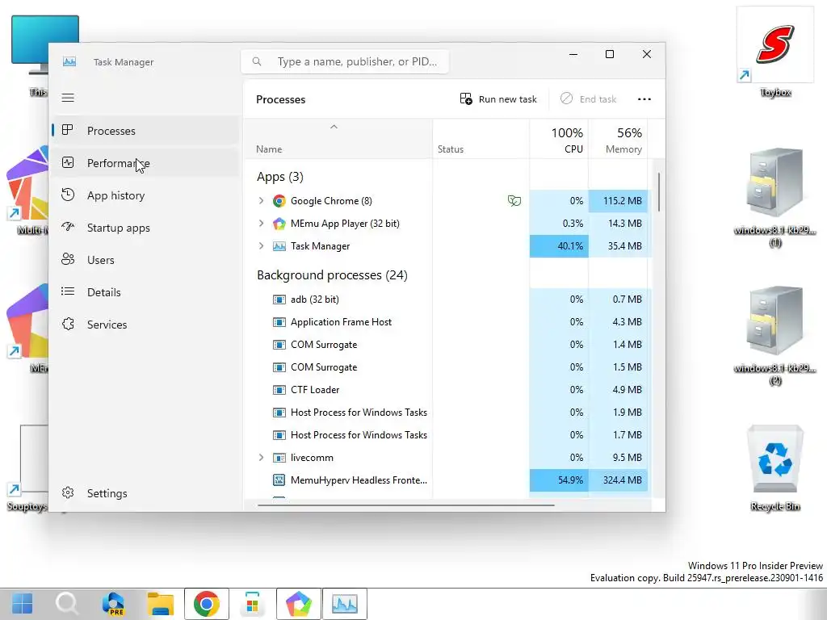Click the Settings gear icon
827x620 pixels.
tap(68, 492)
